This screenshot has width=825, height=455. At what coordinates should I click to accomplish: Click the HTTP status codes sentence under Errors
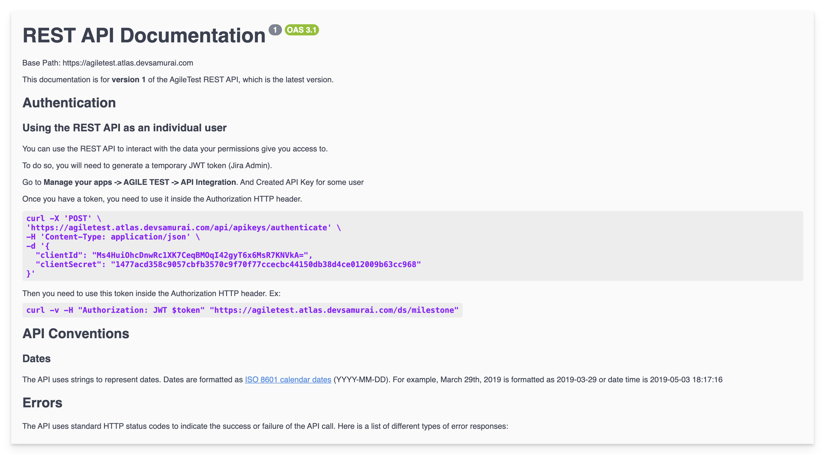[x=265, y=426]
